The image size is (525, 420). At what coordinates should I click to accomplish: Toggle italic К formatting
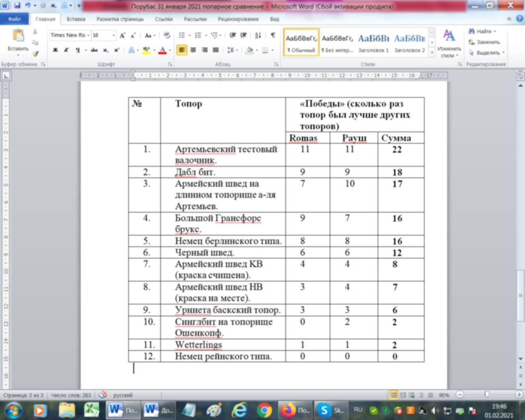66,50
